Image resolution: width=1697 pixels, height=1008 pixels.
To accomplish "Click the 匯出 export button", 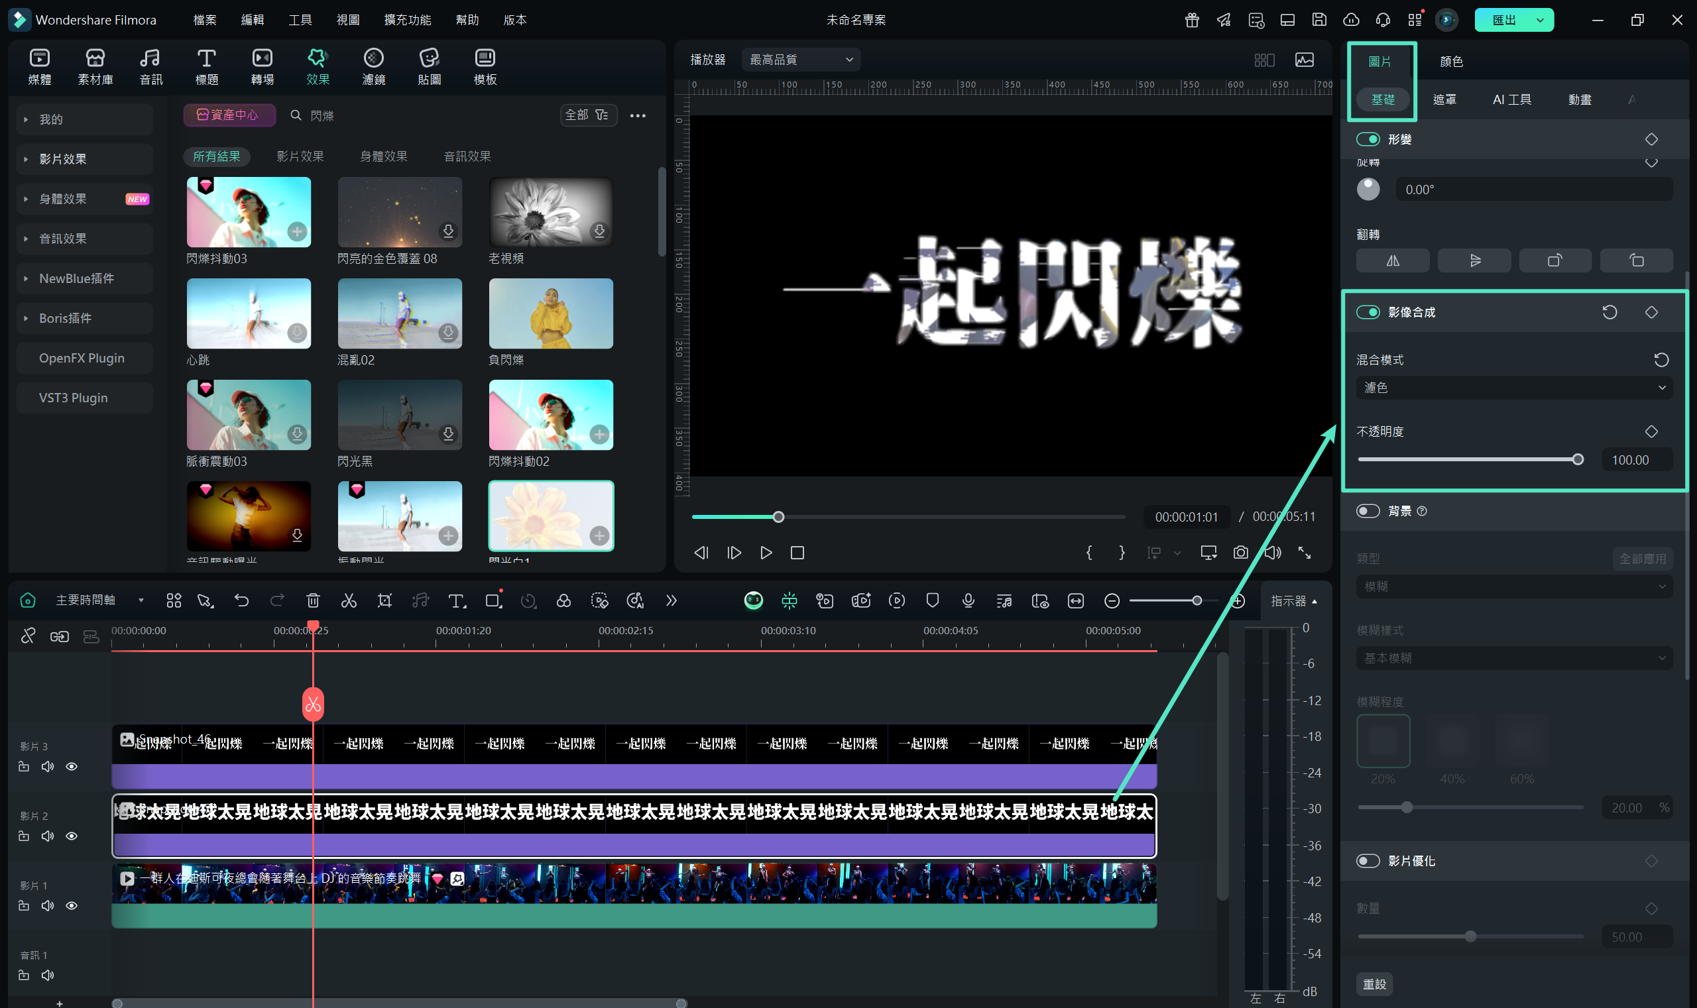I will (x=1504, y=20).
